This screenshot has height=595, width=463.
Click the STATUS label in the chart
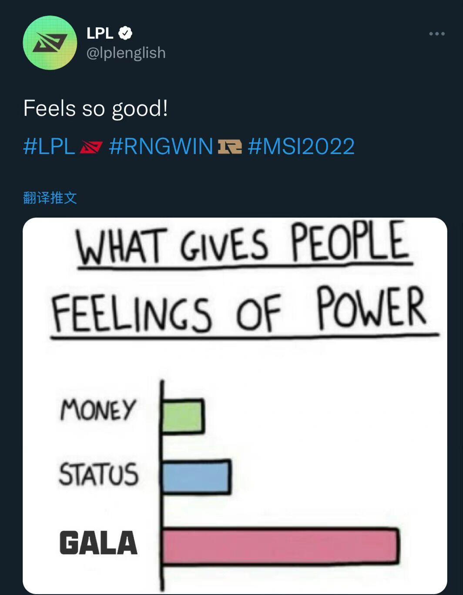(98, 474)
